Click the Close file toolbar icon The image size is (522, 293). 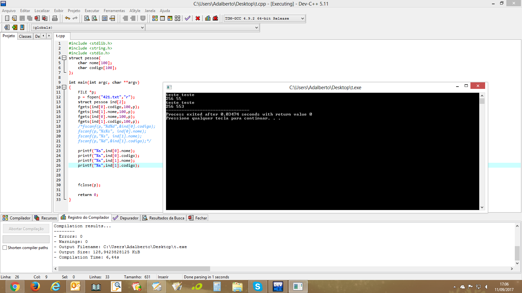click(x=37, y=18)
